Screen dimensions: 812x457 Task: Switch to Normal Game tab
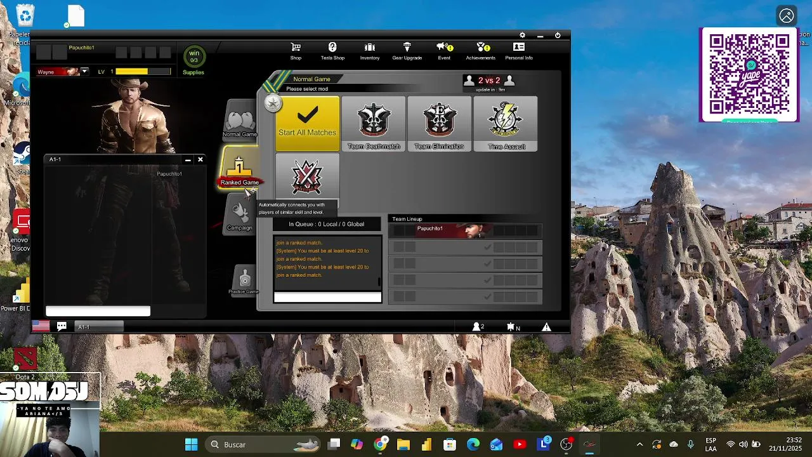click(x=240, y=121)
